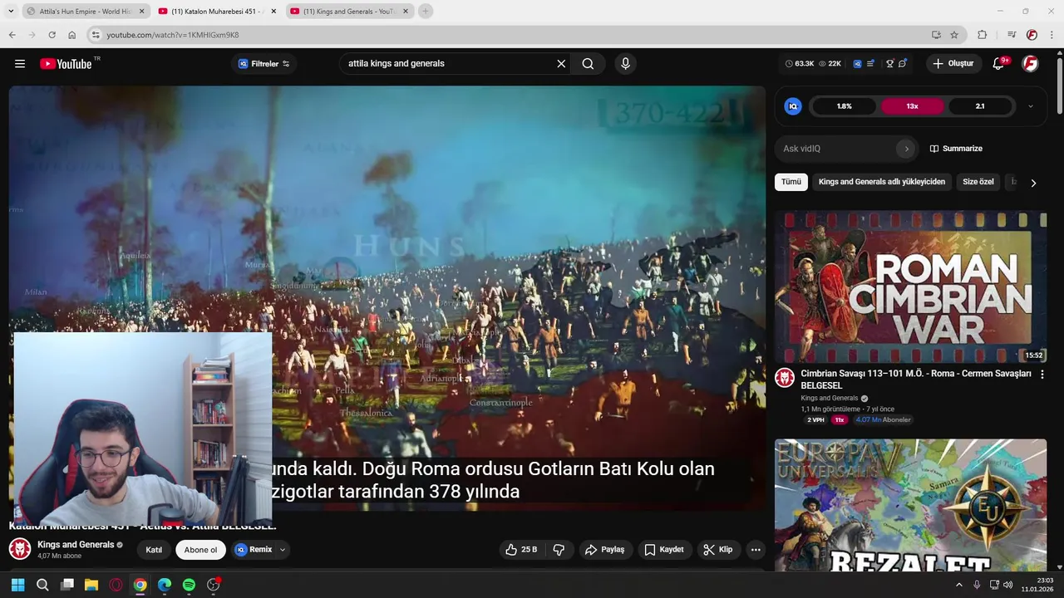The width and height of the screenshot is (1064, 598).
Task: Save video with Kaydet button
Action: click(664, 550)
